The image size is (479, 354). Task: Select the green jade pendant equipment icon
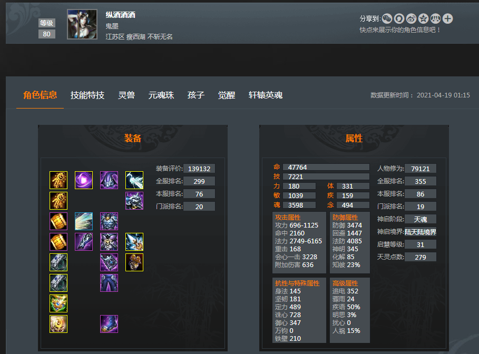58,303
